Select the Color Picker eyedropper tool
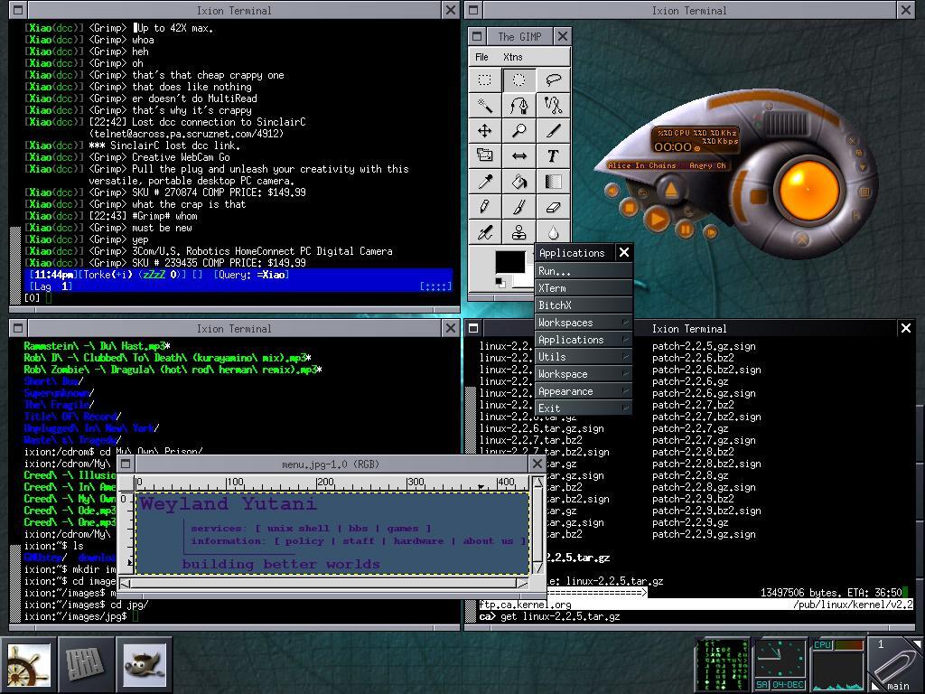Viewport: 925px width, 694px height. tap(485, 182)
